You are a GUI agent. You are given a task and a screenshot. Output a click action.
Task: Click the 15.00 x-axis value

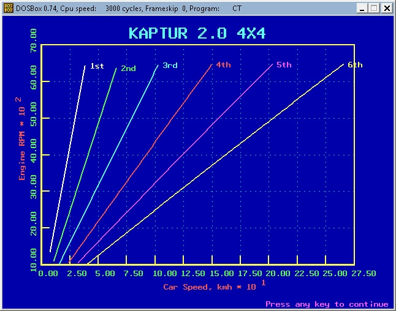click(x=221, y=274)
